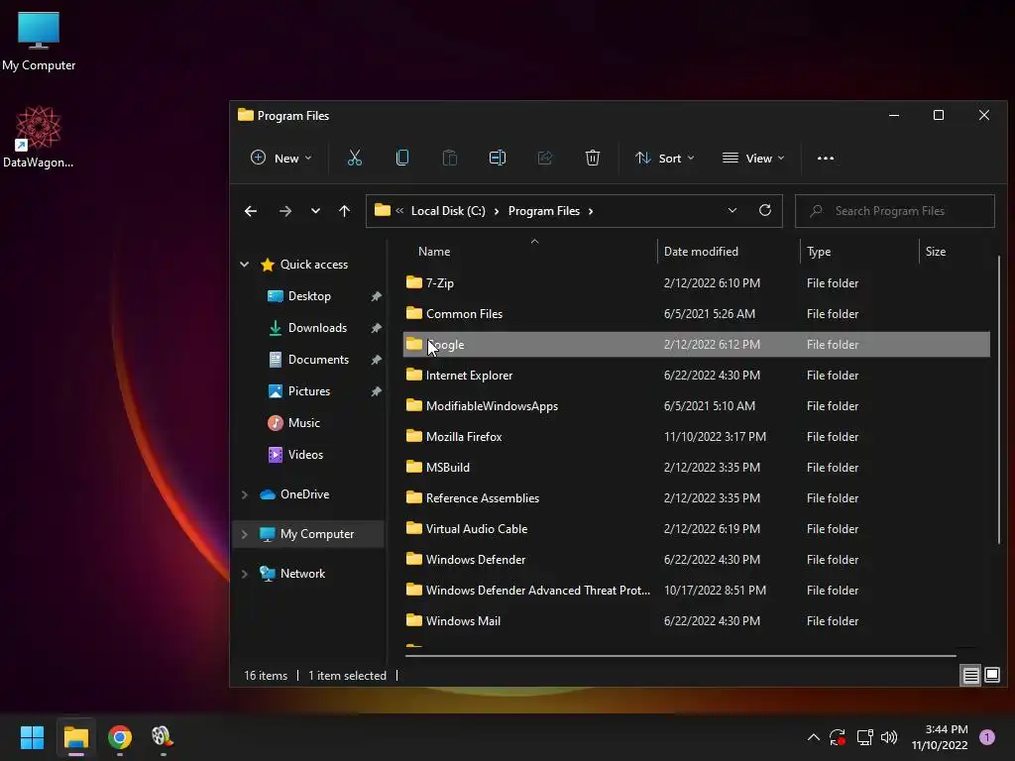1015x761 pixels.
Task: Go up one folder level arrow
Action: click(344, 211)
